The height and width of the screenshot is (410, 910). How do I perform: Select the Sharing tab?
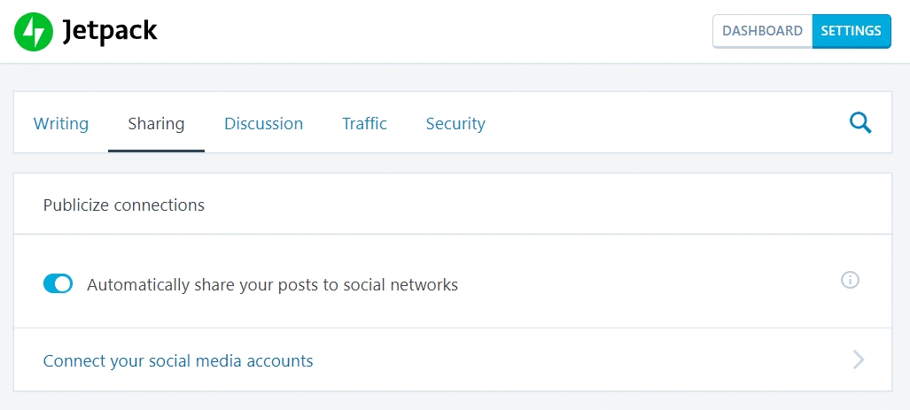[x=156, y=123]
